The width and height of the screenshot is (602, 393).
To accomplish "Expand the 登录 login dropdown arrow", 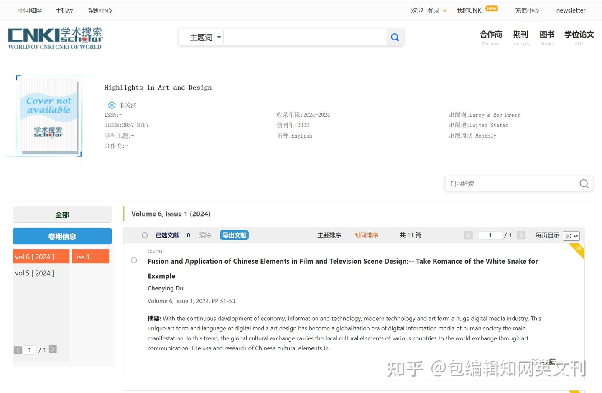I will pyautogui.click(x=445, y=10).
